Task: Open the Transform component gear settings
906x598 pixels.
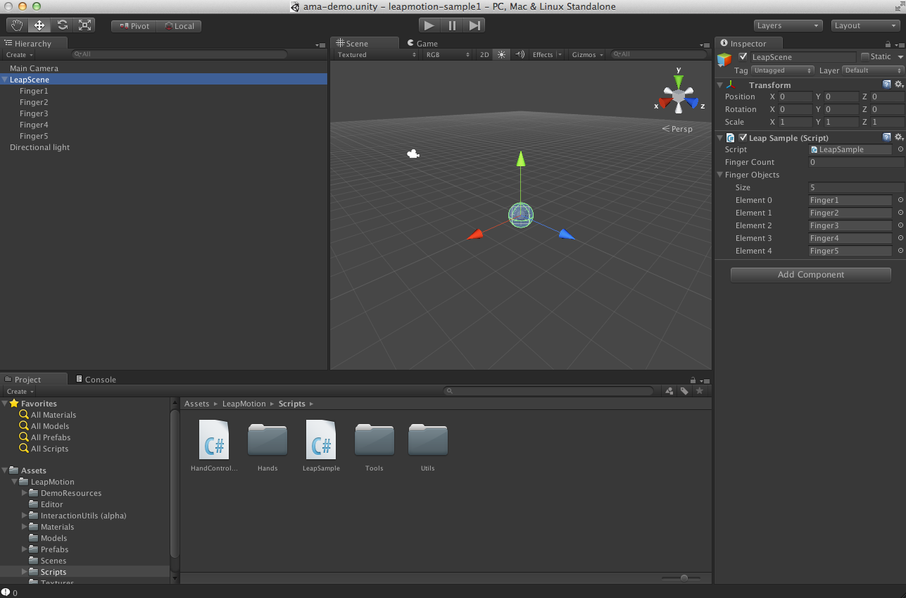Action: [x=899, y=85]
